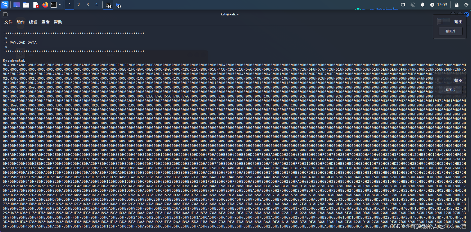Open the 帮助 menu
Image resolution: width=471 pixels, height=232 pixels.
click(58, 22)
